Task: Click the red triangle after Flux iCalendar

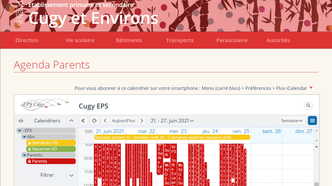Action: tap(311, 88)
